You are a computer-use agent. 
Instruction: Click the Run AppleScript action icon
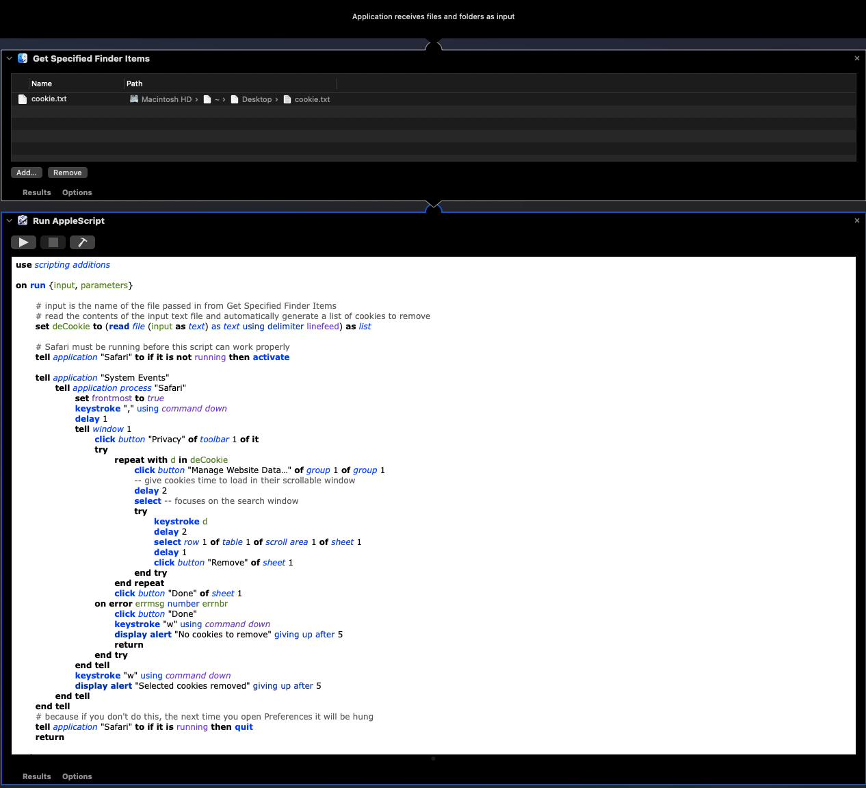coord(23,220)
